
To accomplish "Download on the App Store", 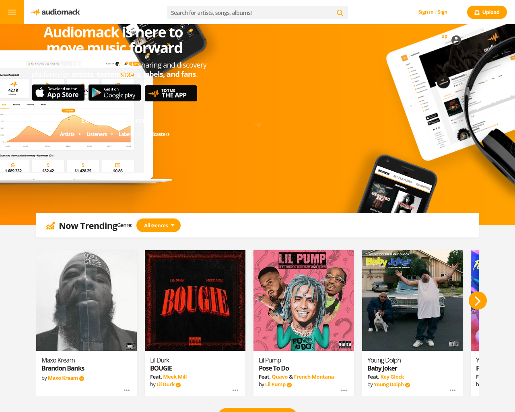I will pos(58,93).
